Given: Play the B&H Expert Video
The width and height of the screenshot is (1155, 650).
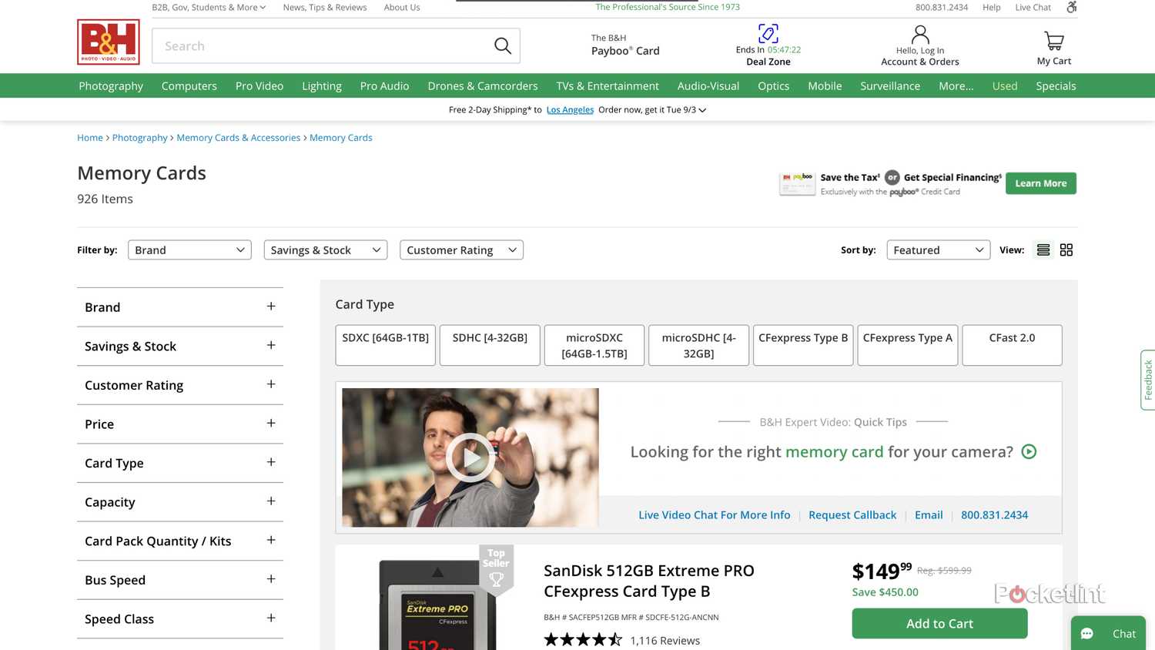Looking at the screenshot, I should pos(470,457).
